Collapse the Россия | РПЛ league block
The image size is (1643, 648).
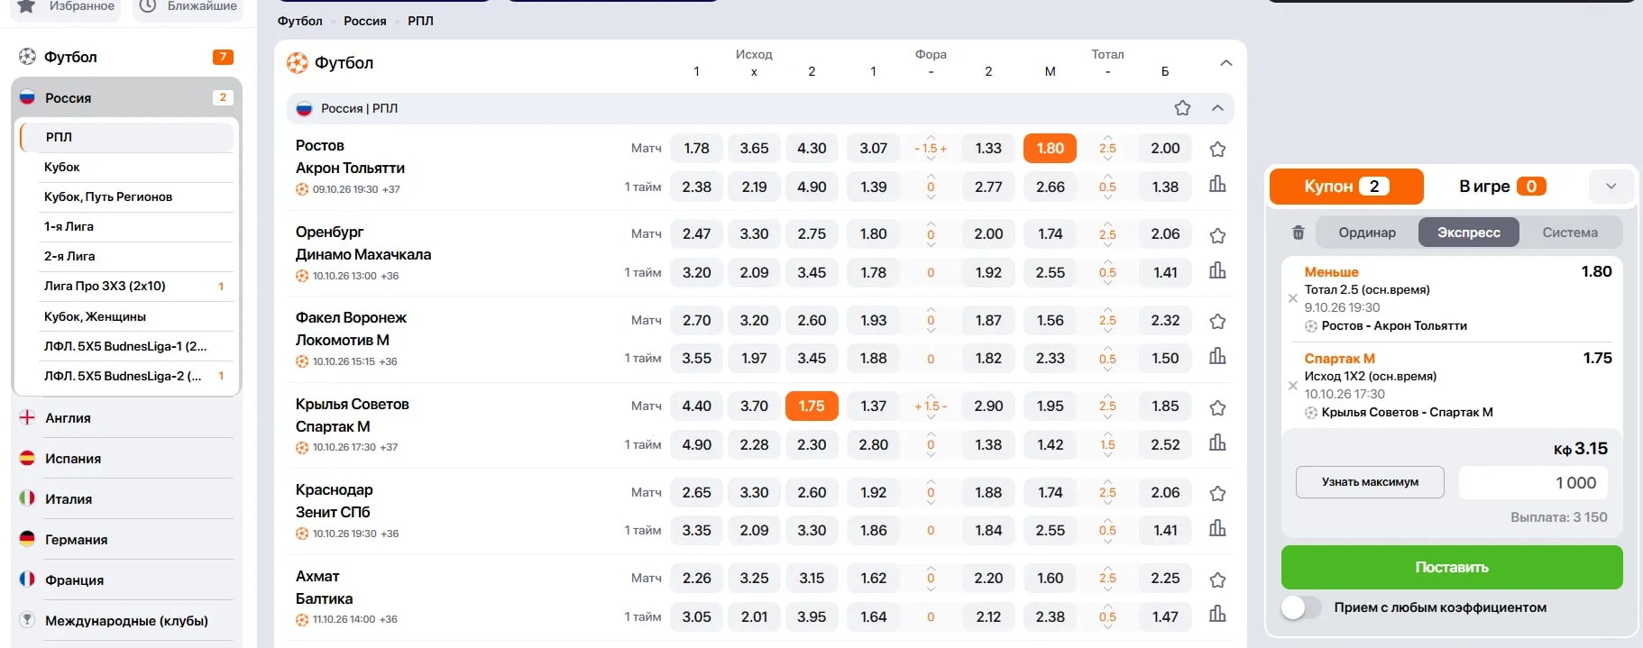tap(1217, 108)
